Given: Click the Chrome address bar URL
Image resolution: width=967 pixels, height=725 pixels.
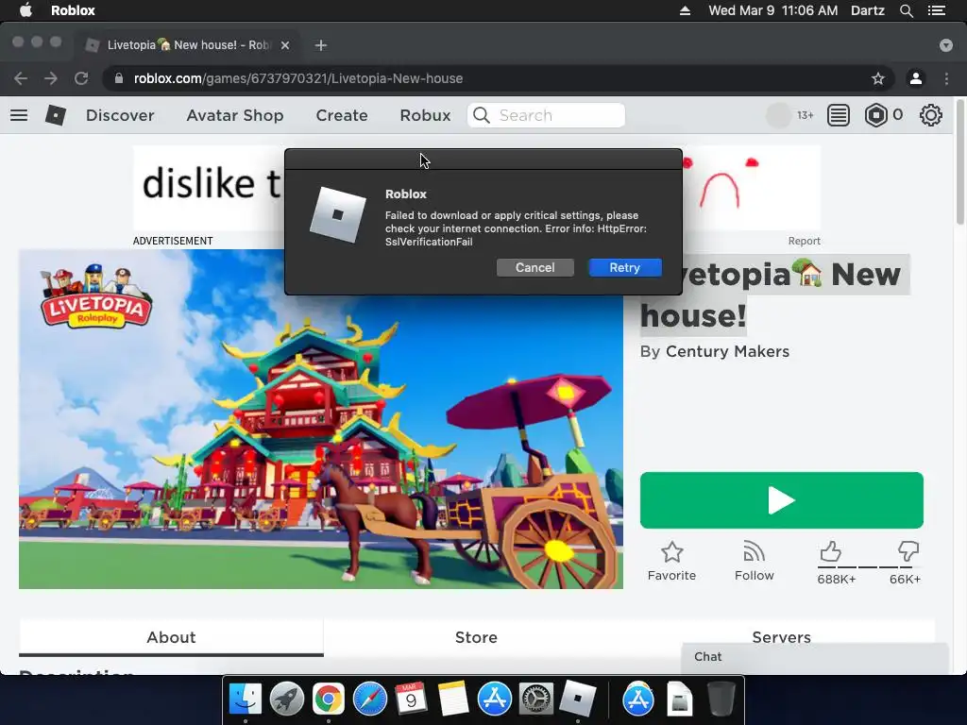Looking at the screenshot, I should point(297,78).
